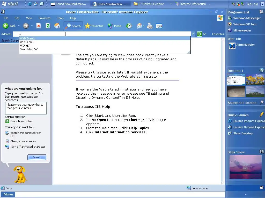Click the green Go button
Screen dimensions: 265x198
coord(202,34)
